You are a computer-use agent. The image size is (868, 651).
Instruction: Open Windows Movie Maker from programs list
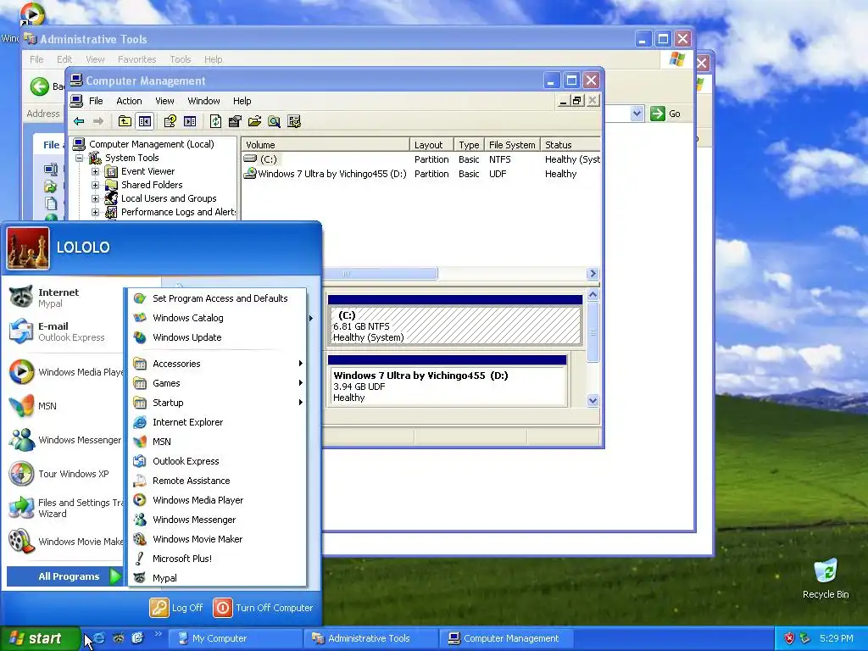pos(218,538)
